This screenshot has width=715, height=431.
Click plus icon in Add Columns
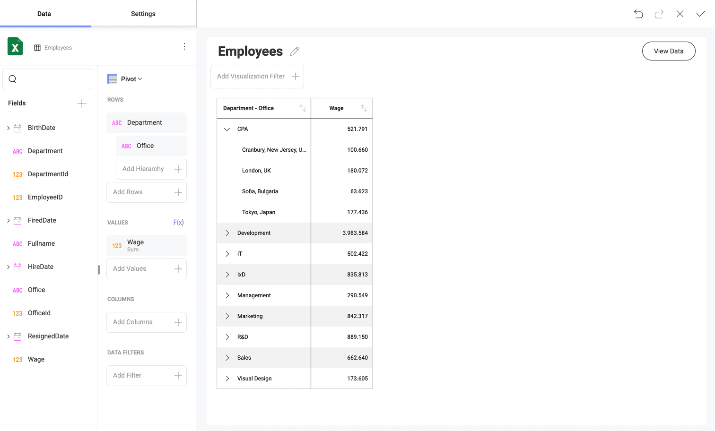coord(178,322)
